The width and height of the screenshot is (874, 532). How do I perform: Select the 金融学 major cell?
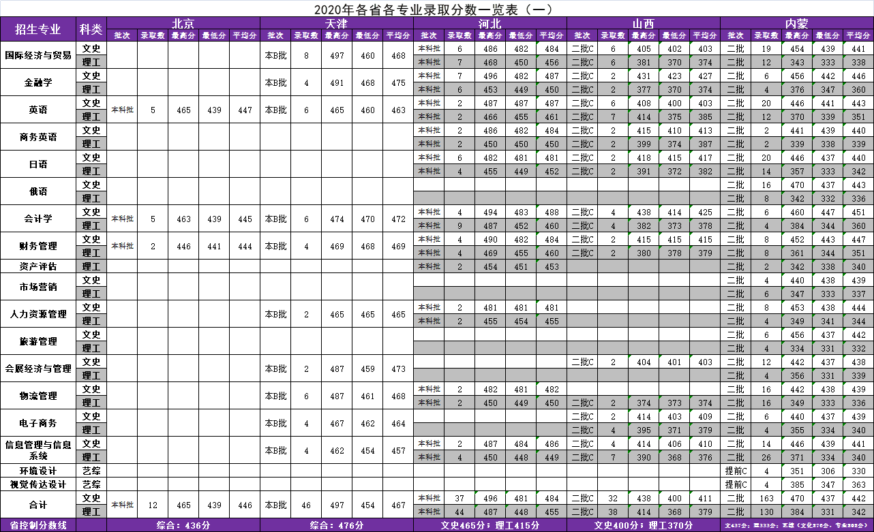click(x=38, y=82)
